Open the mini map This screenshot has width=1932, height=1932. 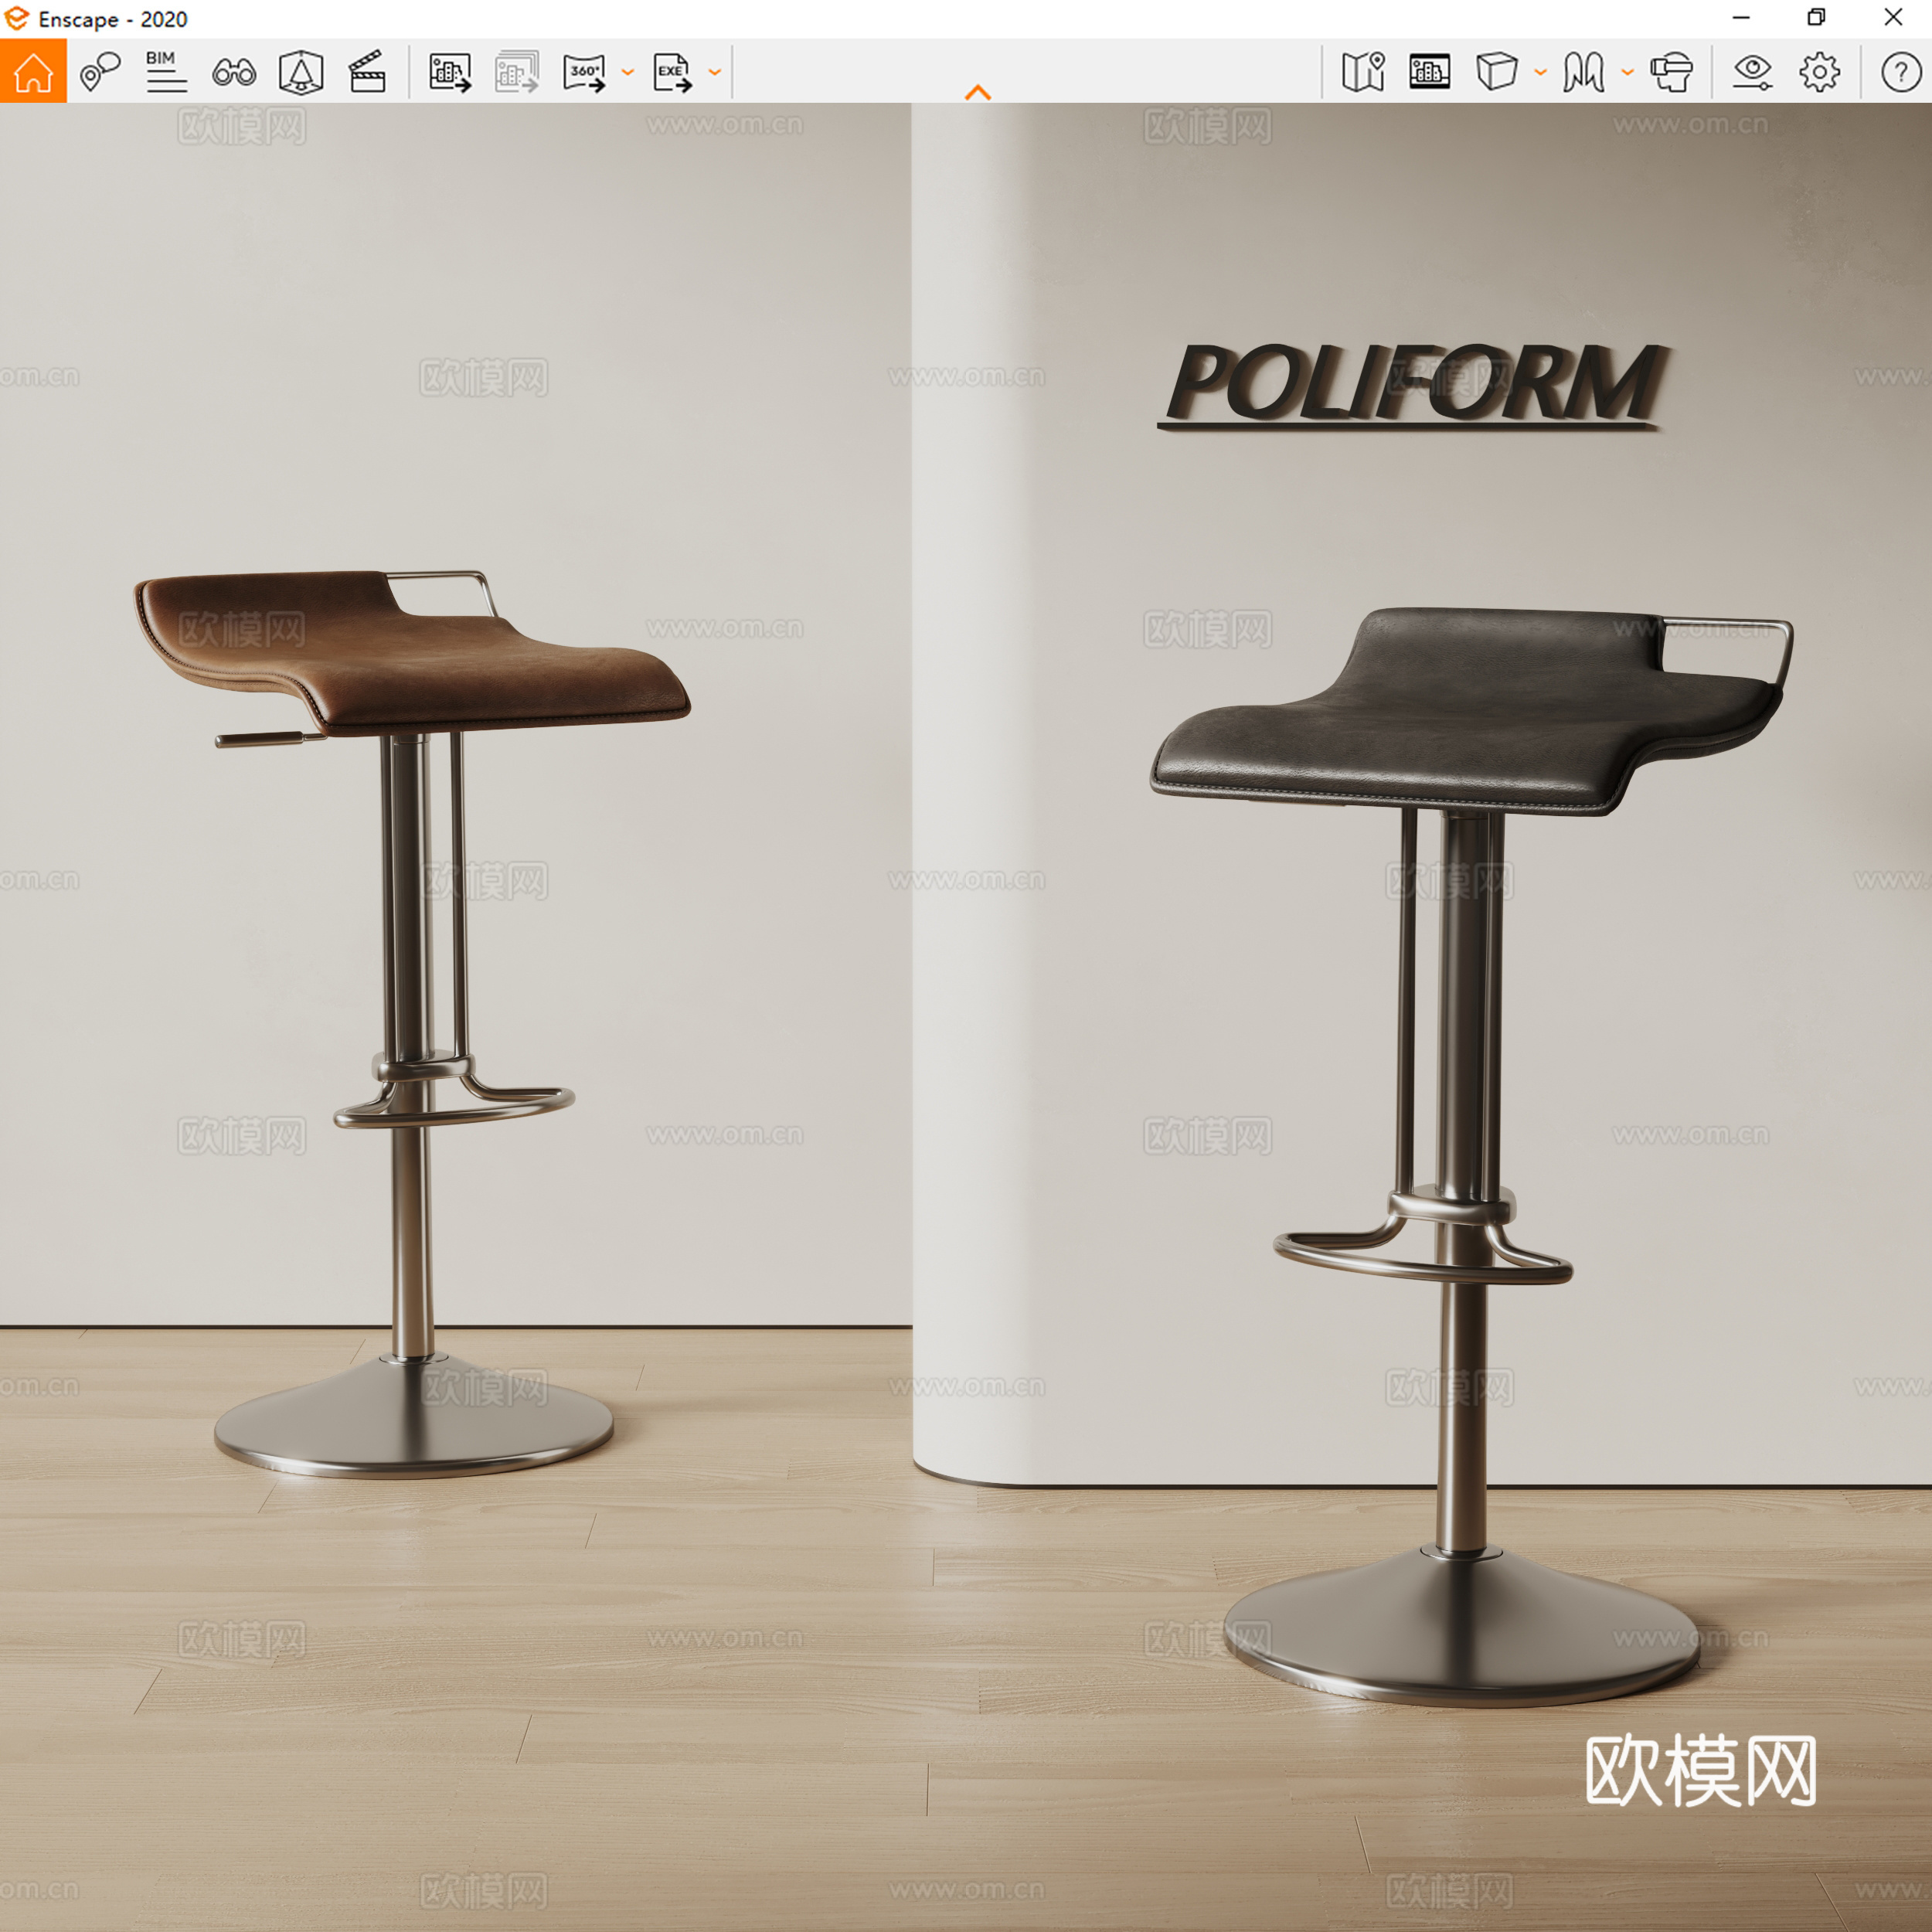1365,71
